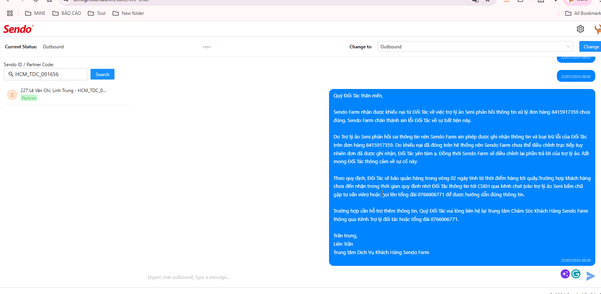Viewport: 601px width, 294px height.
Task: Click the Outbound current status value
Action: [53, 47]
